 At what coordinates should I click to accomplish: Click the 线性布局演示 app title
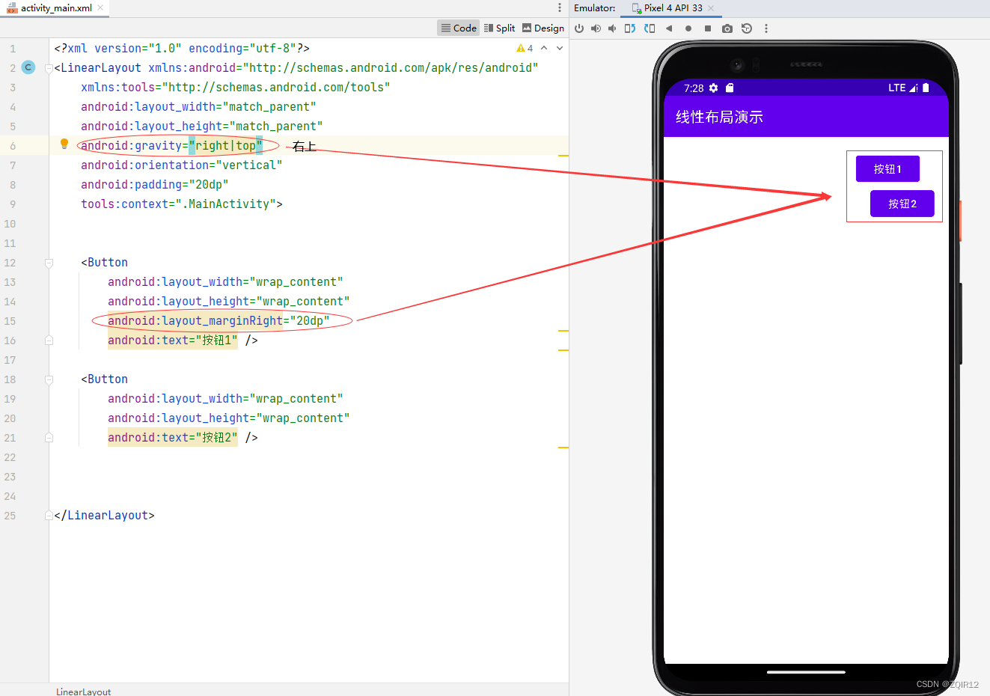(719, 117)
